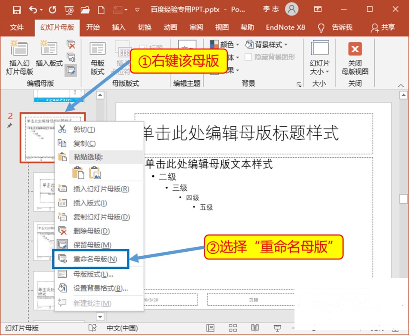The image size is (409, 335).
Task: Click 母版版式 ribbon button
Action: pos(98,58)
